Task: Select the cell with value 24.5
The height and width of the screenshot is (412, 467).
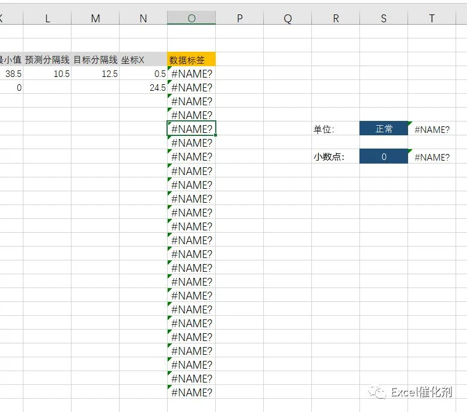Action: point(143,87)
